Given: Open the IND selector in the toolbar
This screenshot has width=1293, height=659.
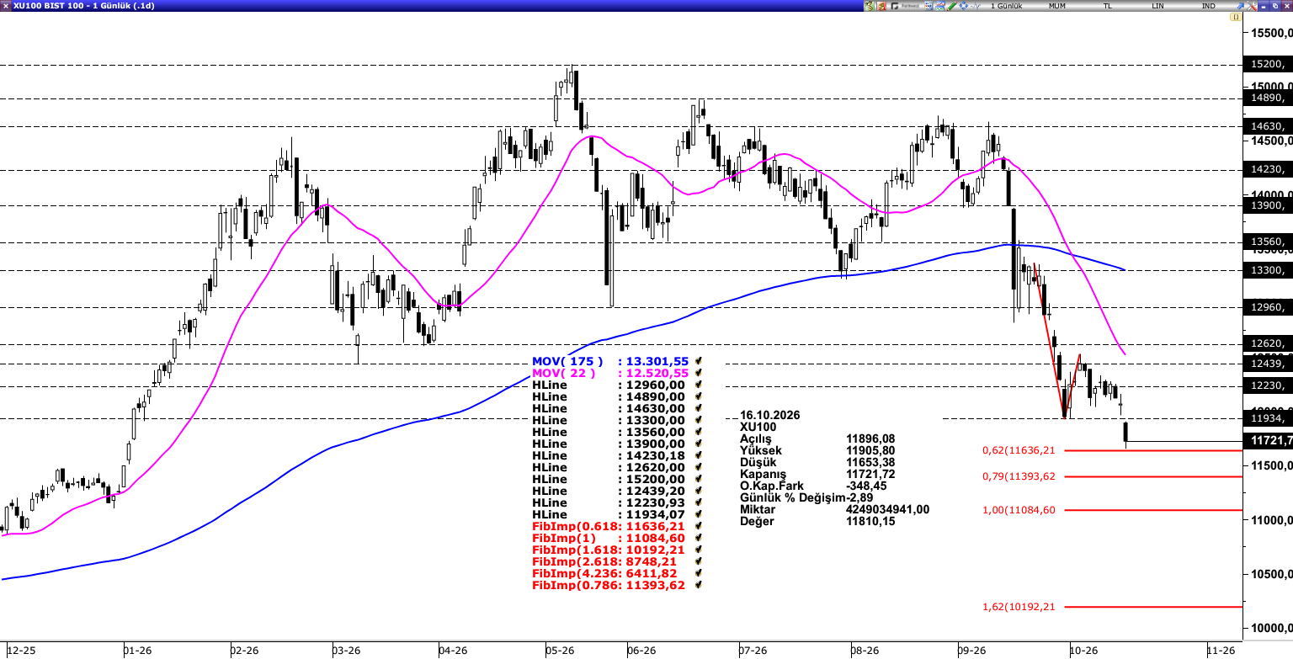Looking at the screenshot, I should (1209, 6).
